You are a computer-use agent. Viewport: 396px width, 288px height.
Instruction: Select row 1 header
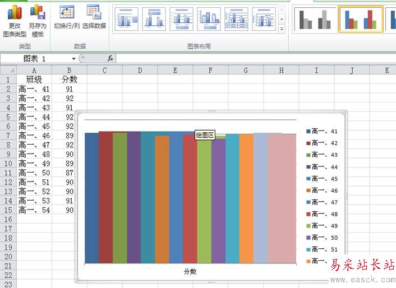pyautogui.click(x=8, y=80)
